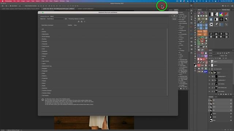Click the background color swatch

(196, 65)
